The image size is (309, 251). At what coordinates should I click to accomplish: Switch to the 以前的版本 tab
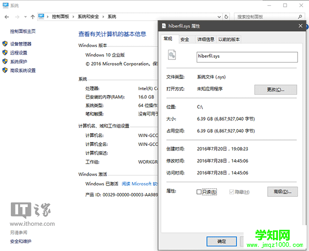(x=229, y=40)
